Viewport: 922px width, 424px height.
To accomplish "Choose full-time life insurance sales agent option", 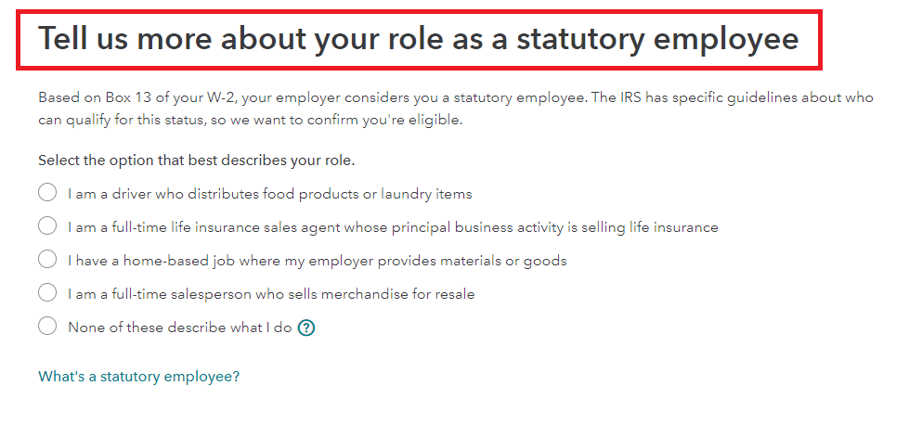I will (x=47, y=226).
